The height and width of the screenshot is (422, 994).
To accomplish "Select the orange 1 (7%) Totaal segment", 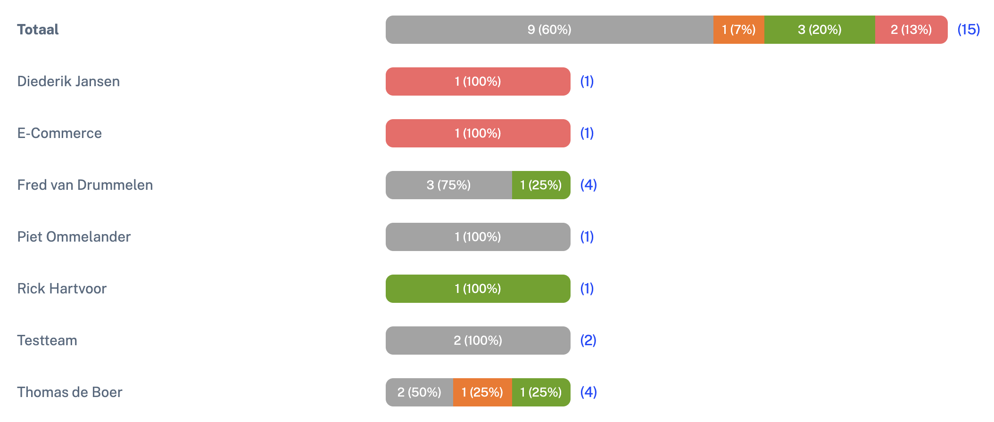I will tap(739, 30).
